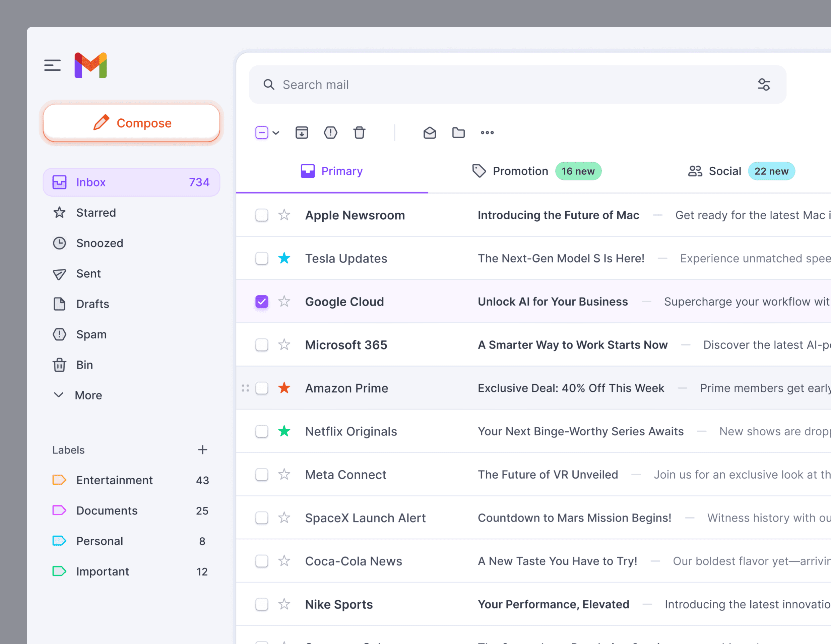Check the Tesla Updates email checkbox

click(262, 258)
